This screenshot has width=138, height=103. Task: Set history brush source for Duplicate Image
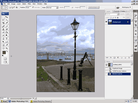107,68
